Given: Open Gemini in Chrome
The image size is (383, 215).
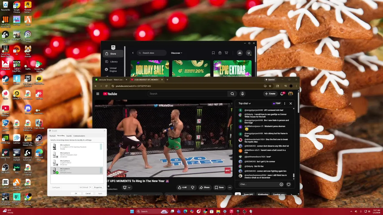Looking at the screenshot, I should coord(270,80).
